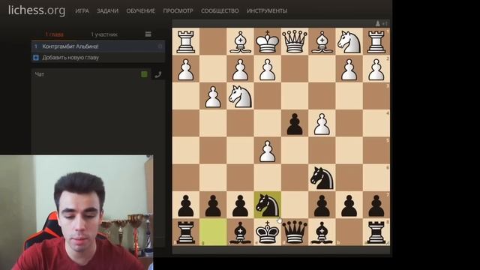Click the highlighted empty g8 square

click(x=213, y=232)
